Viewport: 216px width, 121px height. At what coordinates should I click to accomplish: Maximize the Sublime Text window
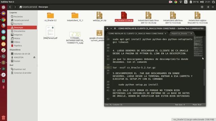click(115, 28)
